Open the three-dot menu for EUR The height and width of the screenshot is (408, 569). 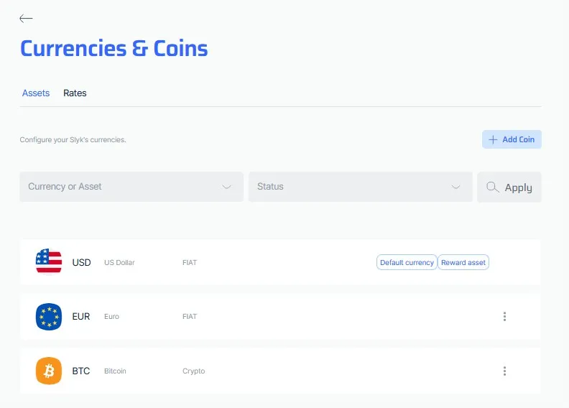point(504,317)
